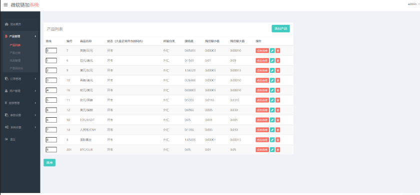Viewport: 420px width, 195px height.
Task: Click the risk-control max value 0.0315
Action: pyautogui.click(x=234, y=100)
